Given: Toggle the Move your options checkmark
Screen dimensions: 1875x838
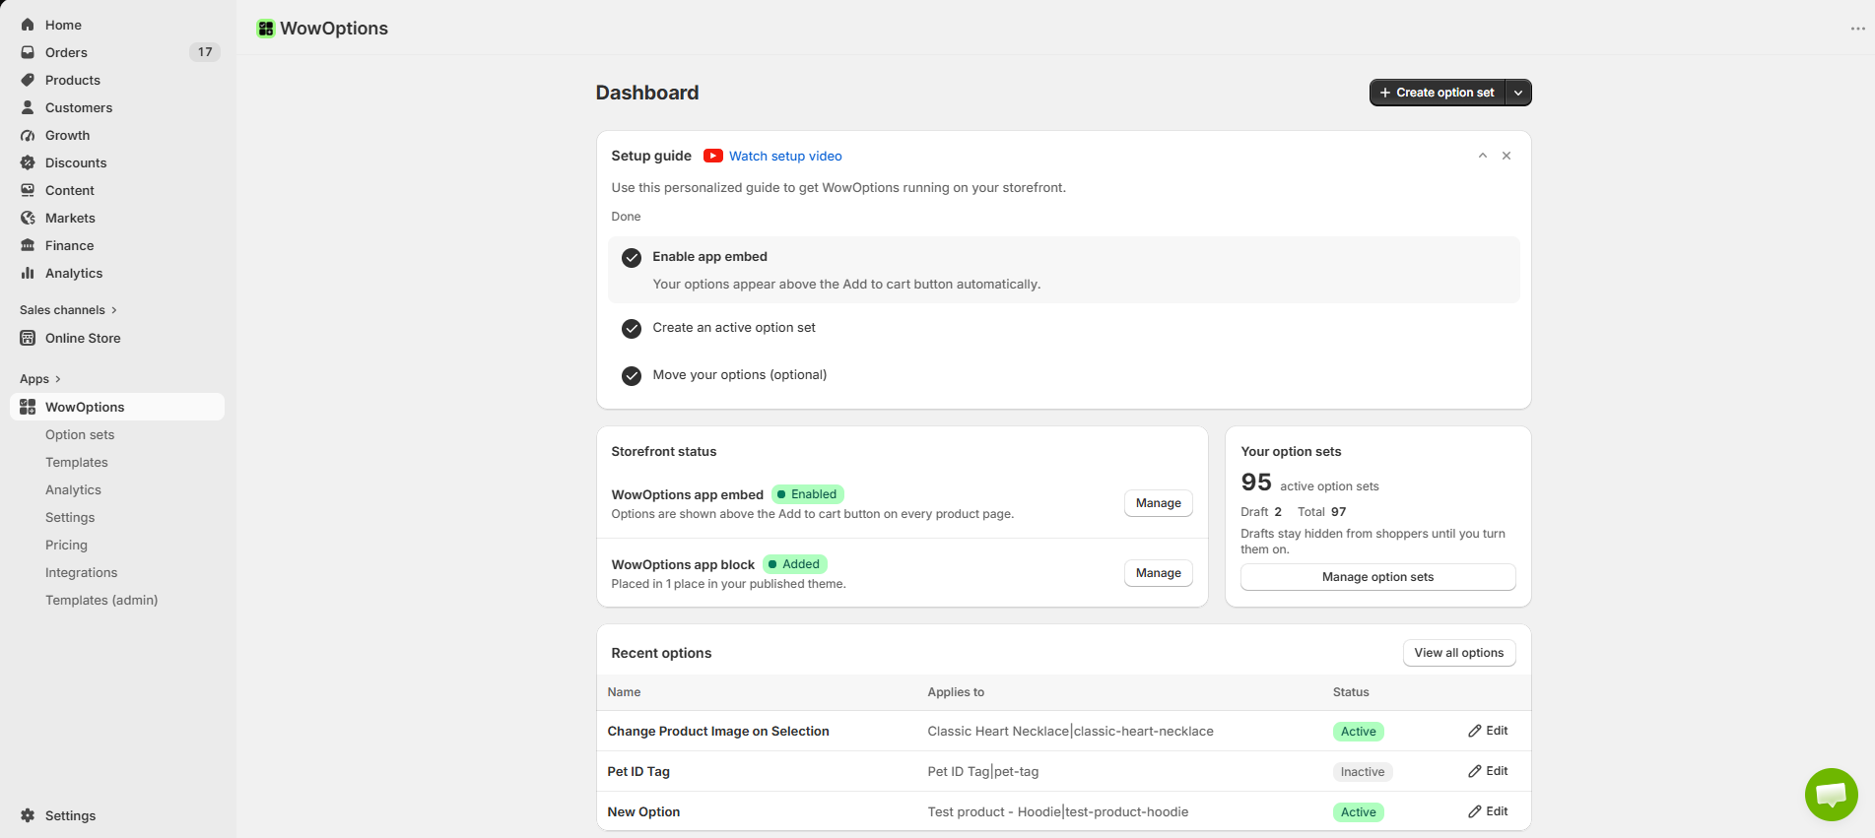Looking at the screenshot, I should (632, 376).
